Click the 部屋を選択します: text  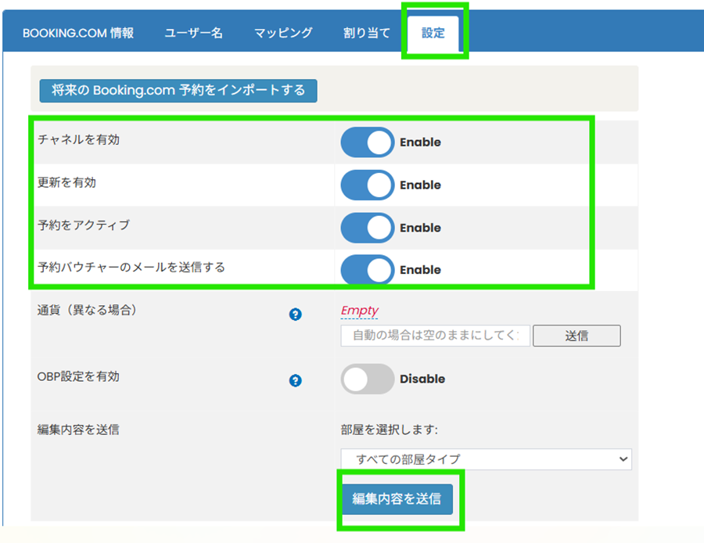pos(390,430)
